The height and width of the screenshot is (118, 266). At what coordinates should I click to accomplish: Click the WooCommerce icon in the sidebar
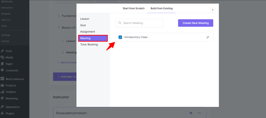(x=2, y=79)
